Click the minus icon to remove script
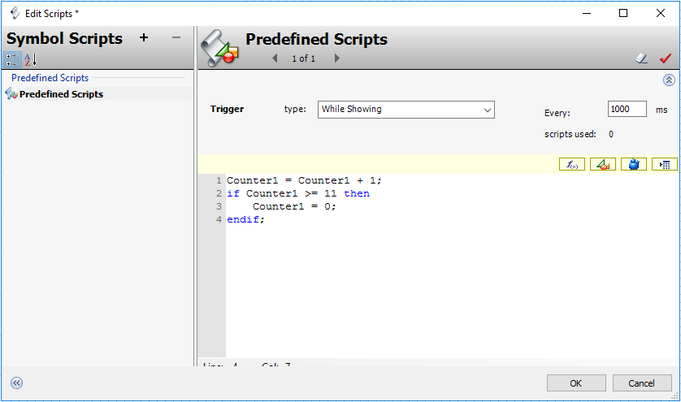Image resolution: width=681 pixels, height=402 pixels. coord(176,38)
